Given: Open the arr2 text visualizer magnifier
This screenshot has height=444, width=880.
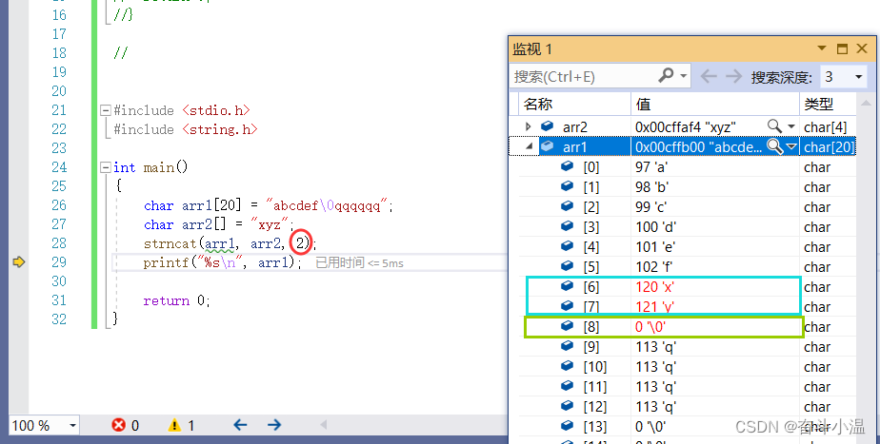Looking at the screenshot, I should click(774, 126).
